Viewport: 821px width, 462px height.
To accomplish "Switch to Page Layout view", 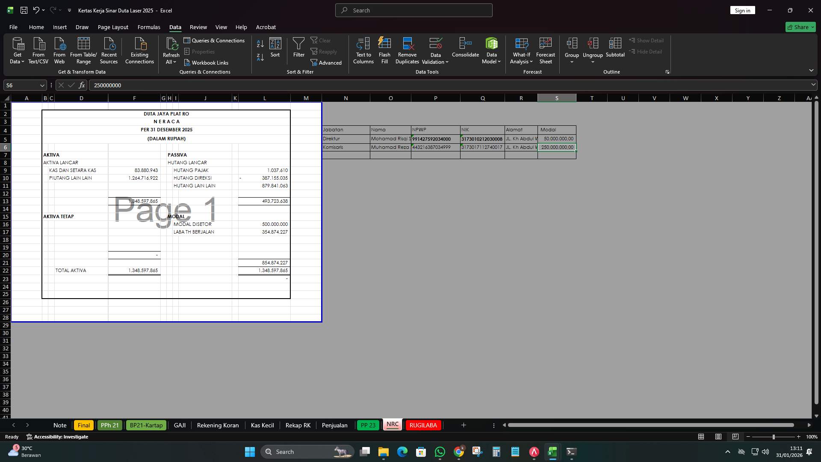I will point(718,437).
